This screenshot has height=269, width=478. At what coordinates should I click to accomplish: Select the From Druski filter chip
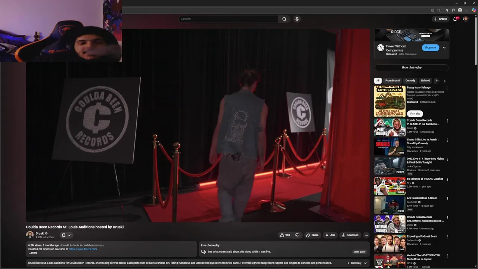392,81
